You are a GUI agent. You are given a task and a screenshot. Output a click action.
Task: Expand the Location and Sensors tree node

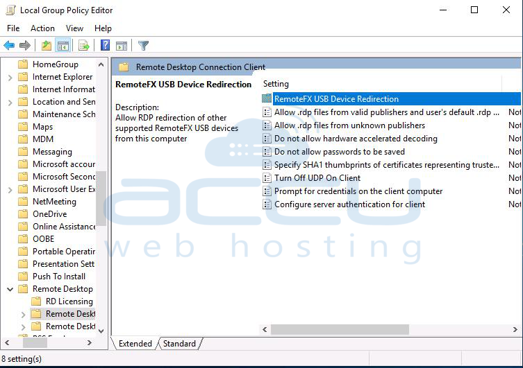point(10,103)
